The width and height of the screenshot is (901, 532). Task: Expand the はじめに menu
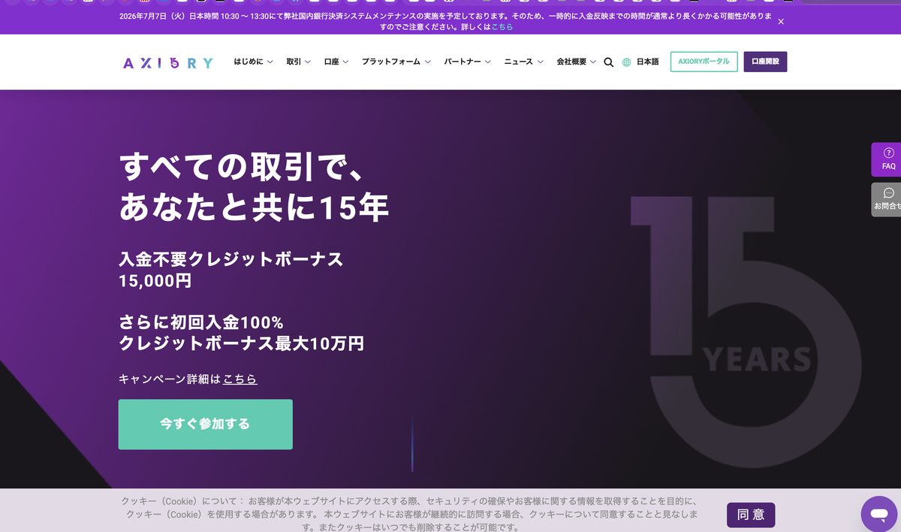pyautogui.click(x=253, y=62)
